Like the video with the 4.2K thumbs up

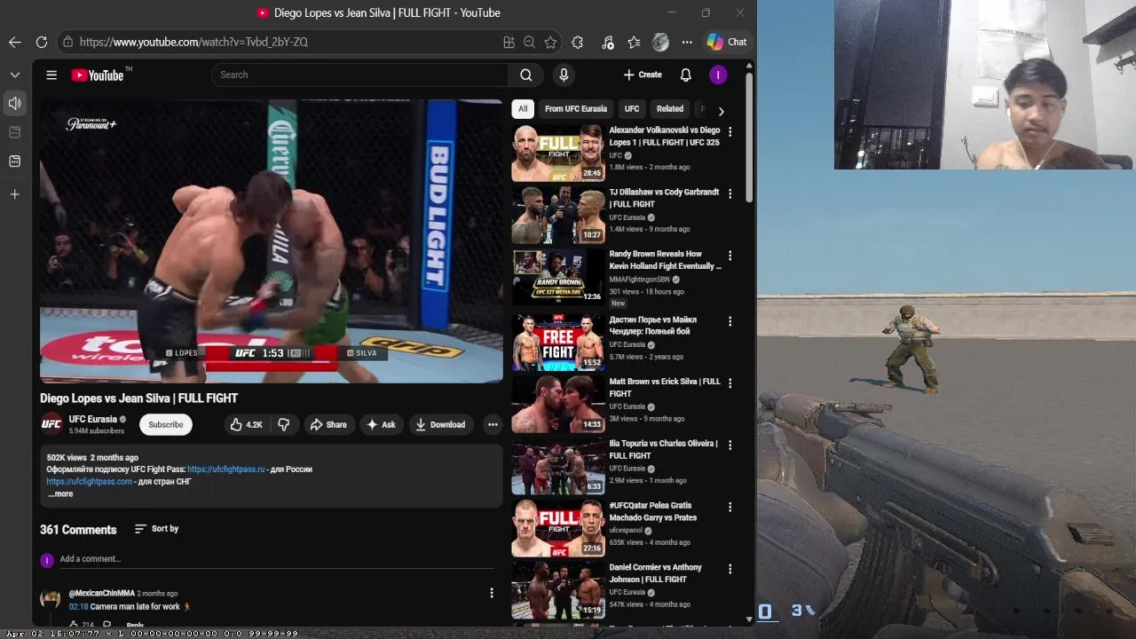[246, 424]
